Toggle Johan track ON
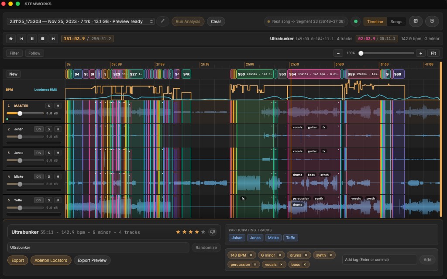The image size is (447, 279). 38,129
